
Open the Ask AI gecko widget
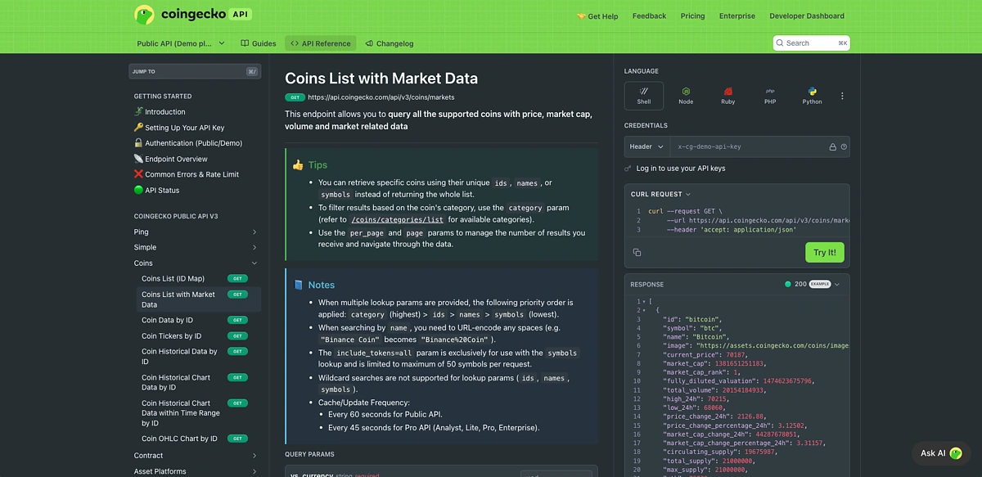click(941, 452)
